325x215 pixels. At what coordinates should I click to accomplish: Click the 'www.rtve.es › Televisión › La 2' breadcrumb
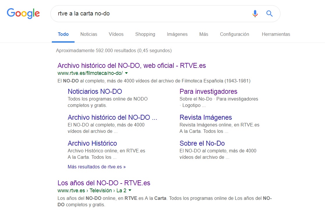point(92,190)
